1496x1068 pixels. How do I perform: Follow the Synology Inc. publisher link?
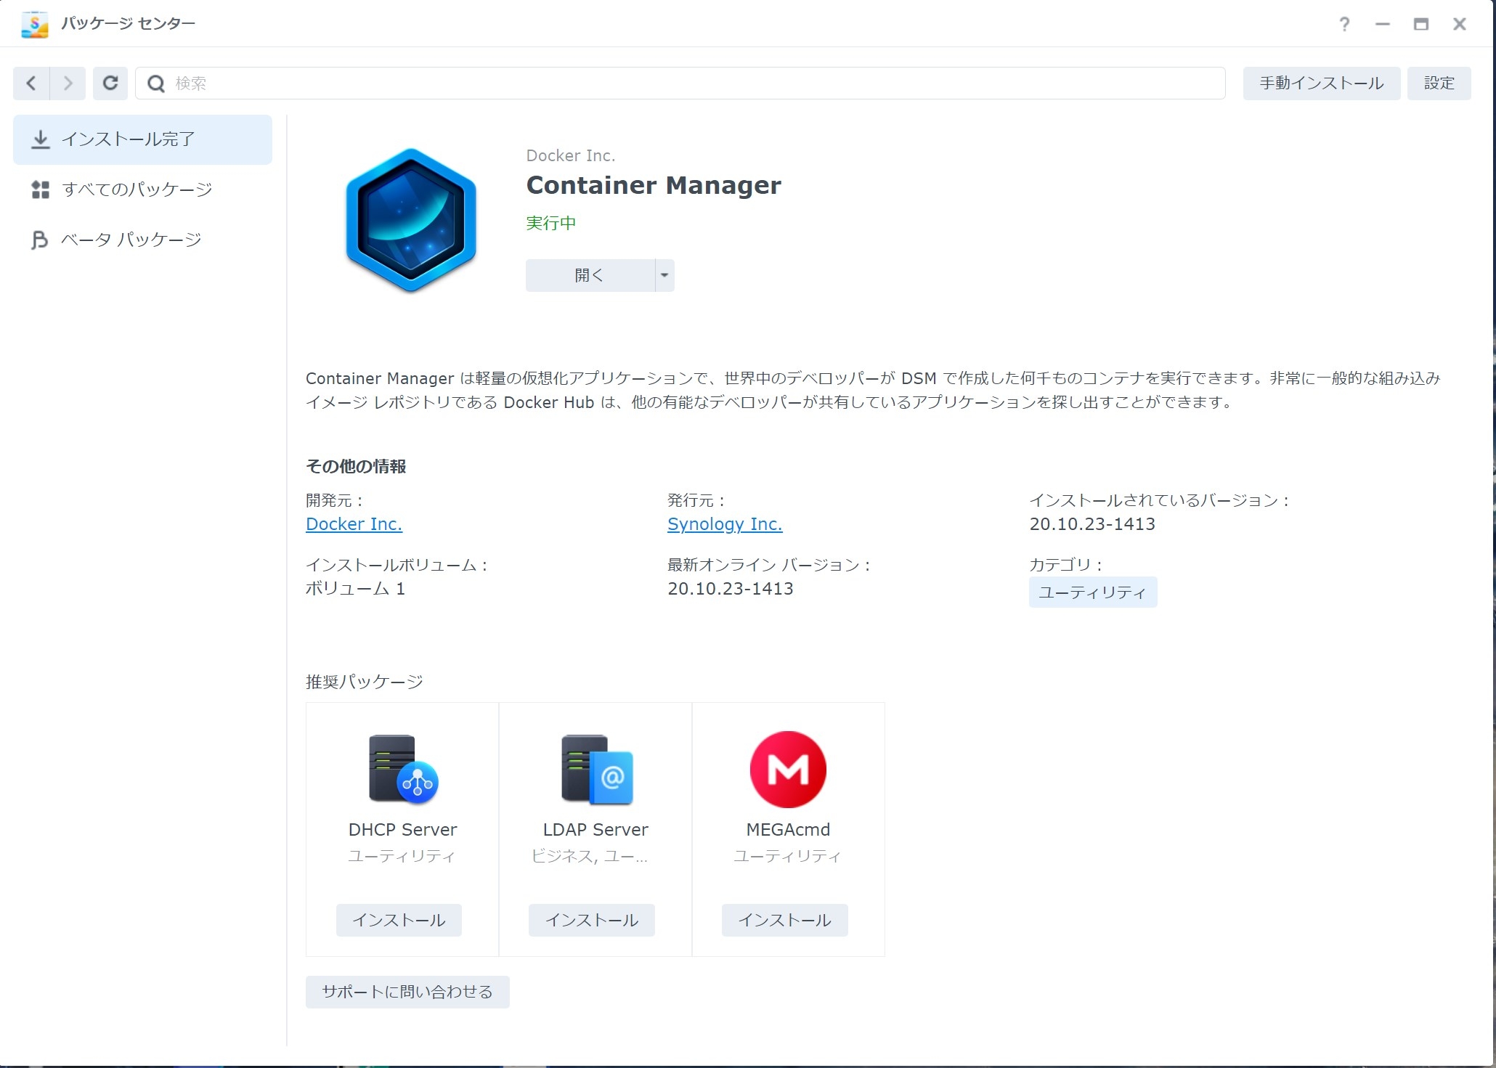click(724, 524)
